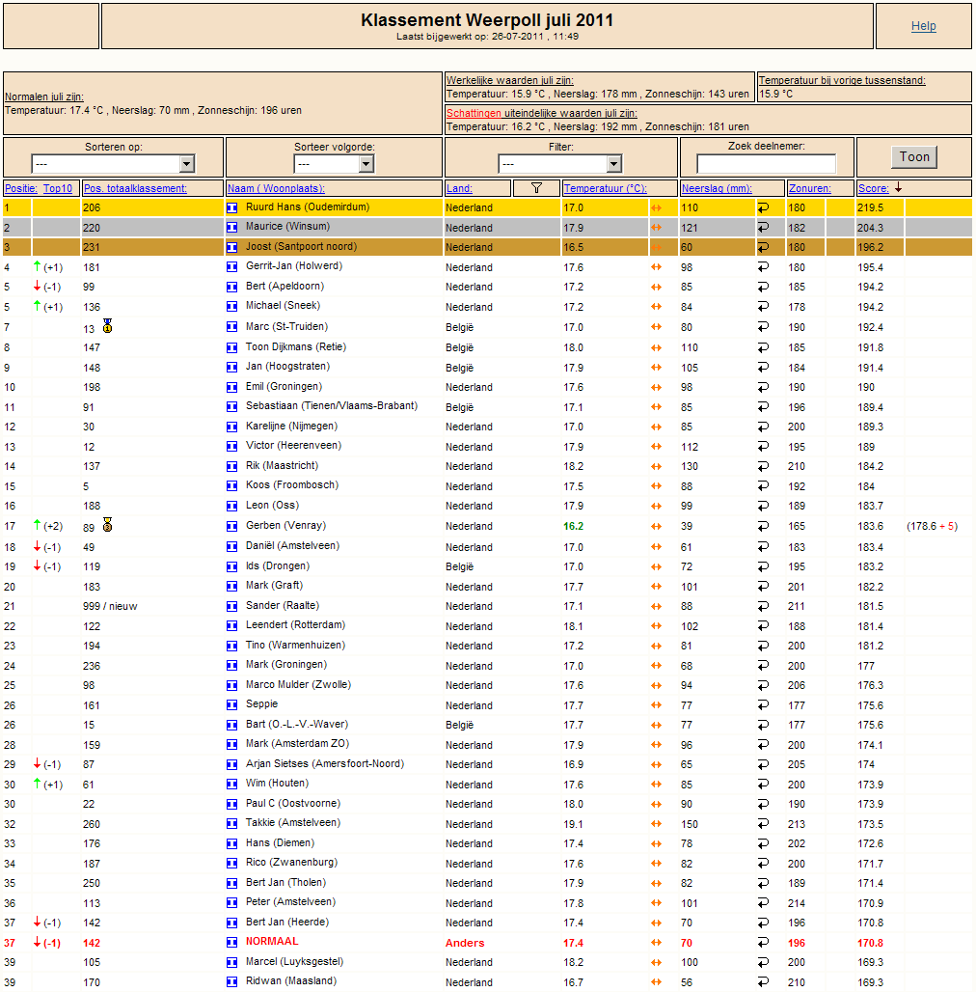Click the medal icon next to Gerben (Venray)
This screenshot has height=992, width=976.
107,525
